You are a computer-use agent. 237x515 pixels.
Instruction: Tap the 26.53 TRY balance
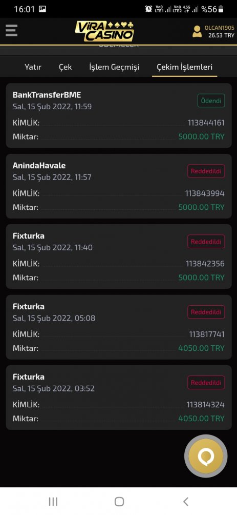tap(221, 35)
